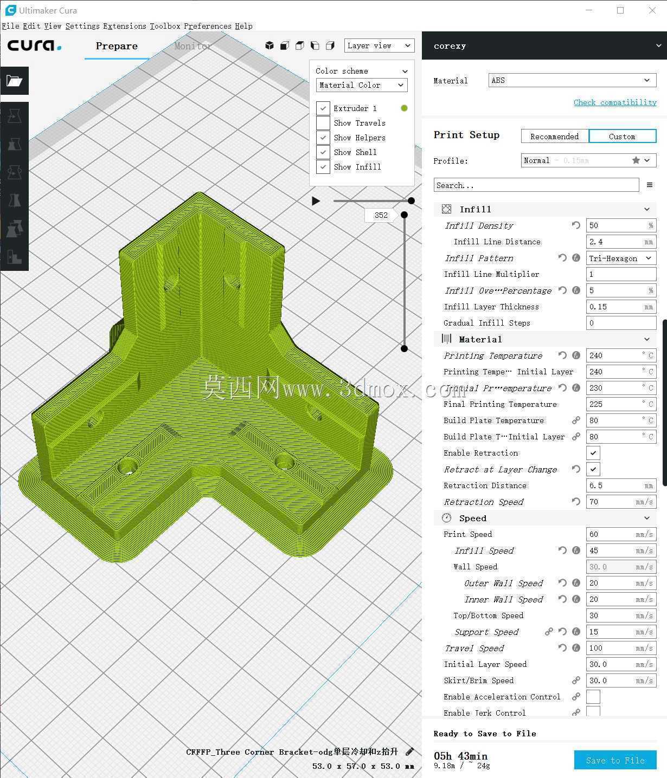
Task: Reset the Infill Overlap Percentage value
Action: [562, 290]
